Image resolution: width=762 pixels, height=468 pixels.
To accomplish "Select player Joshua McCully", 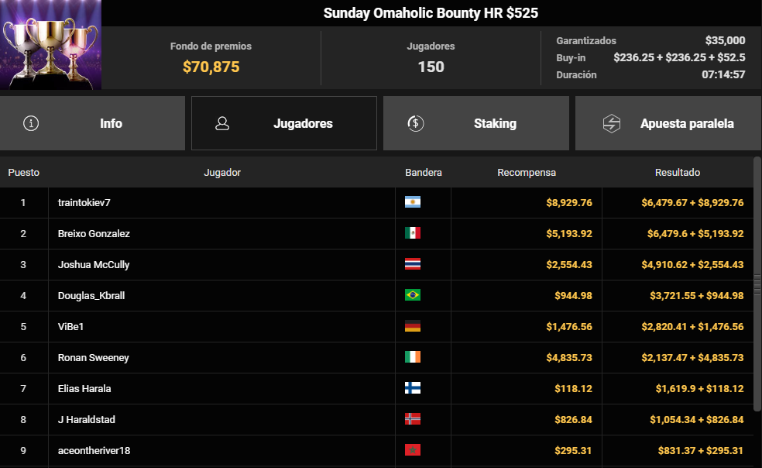I will (94, 264).
